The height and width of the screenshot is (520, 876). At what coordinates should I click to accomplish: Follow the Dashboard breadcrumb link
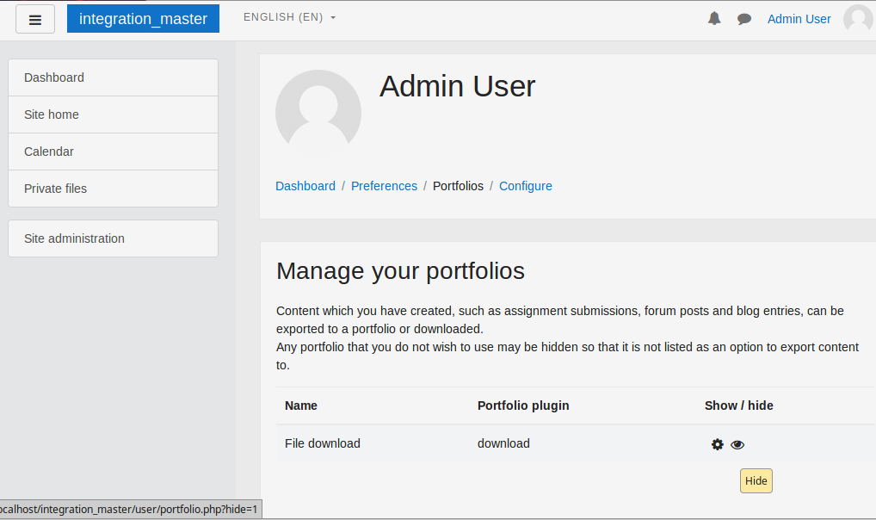click(305, 186)
